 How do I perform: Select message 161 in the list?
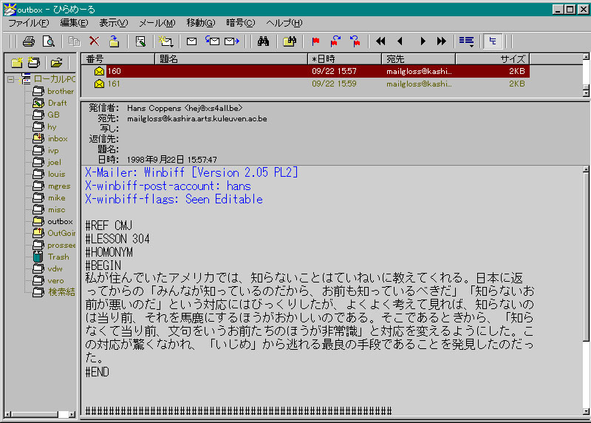(x=114, y=84)
